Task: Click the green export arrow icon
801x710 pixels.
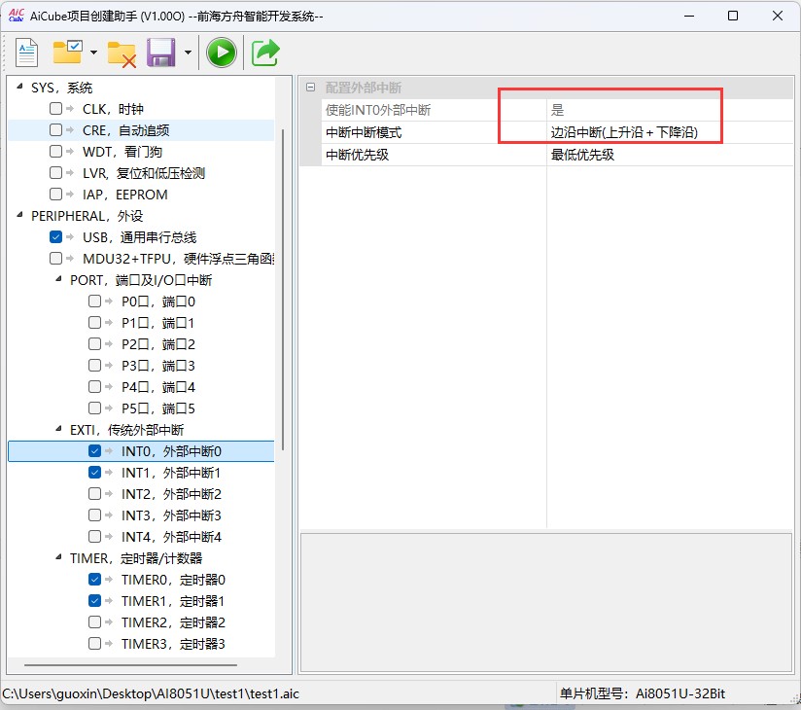Action: point(265,53)
